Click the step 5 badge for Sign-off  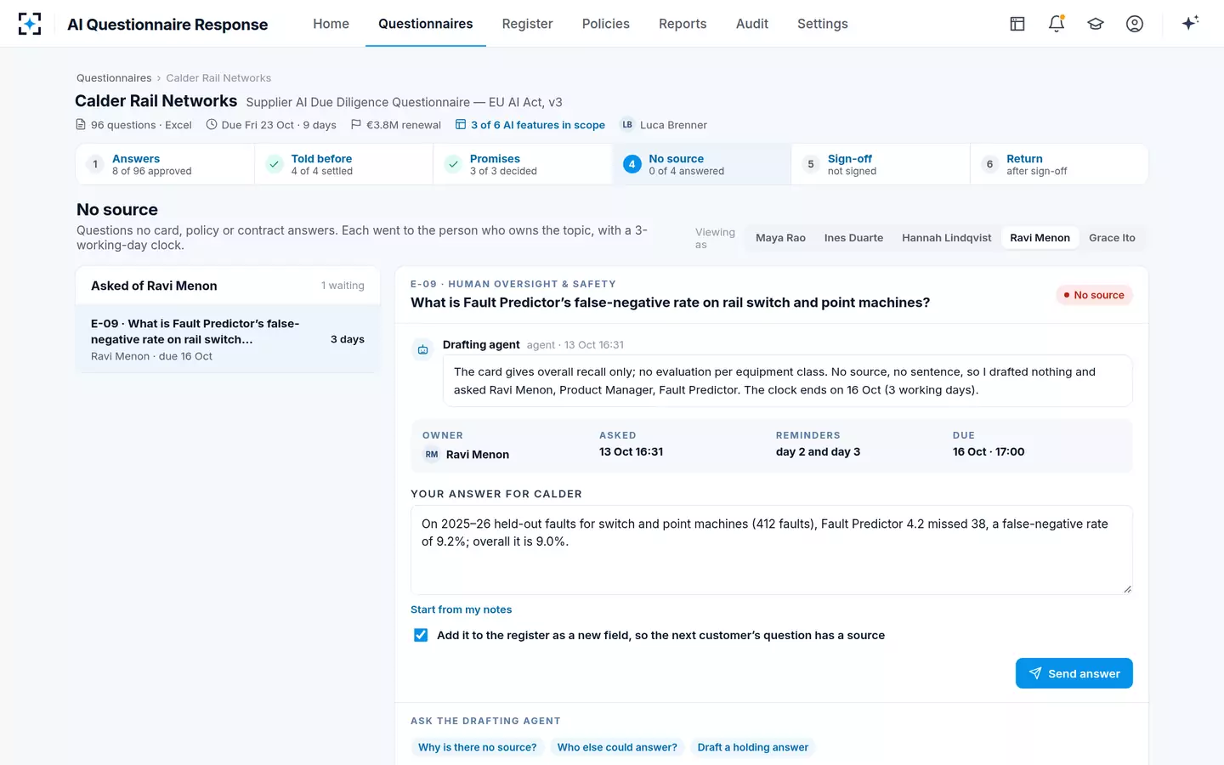click(x=811, y=164)
